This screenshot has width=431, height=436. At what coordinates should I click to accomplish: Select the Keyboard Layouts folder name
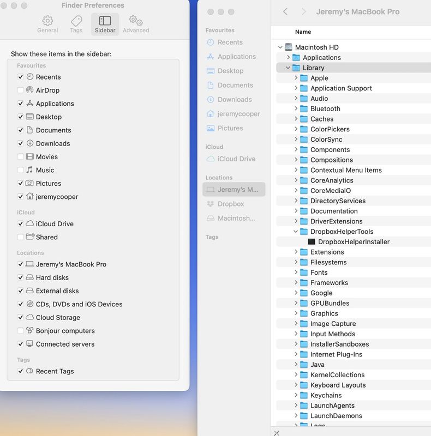click(x=338, y=385)
